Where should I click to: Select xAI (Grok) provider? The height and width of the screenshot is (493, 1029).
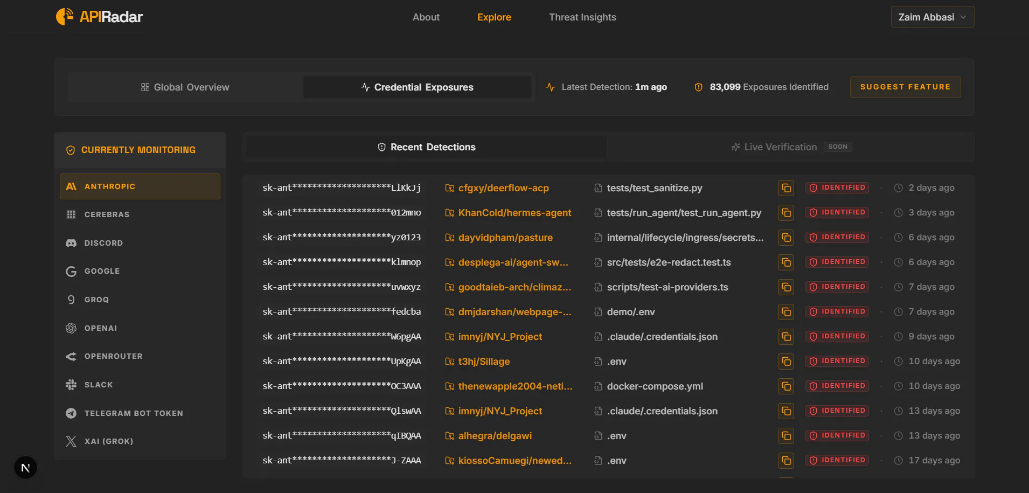pyautogui.click(x=140, y=441)
